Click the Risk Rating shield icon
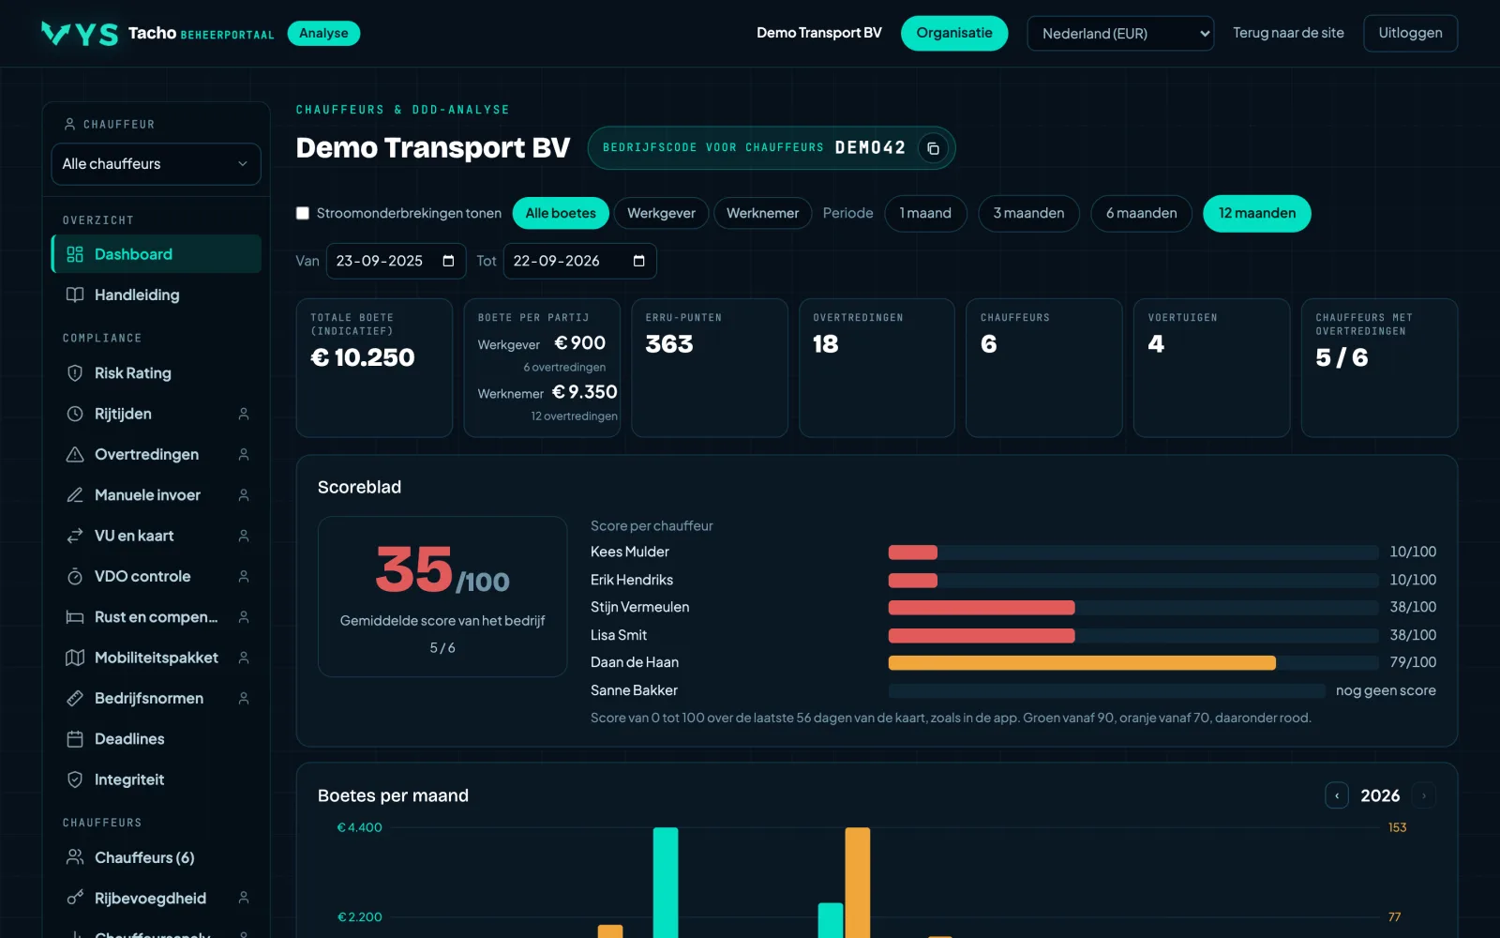The height and width of the screenshot is (938, 1500). [x=75, y=373]
